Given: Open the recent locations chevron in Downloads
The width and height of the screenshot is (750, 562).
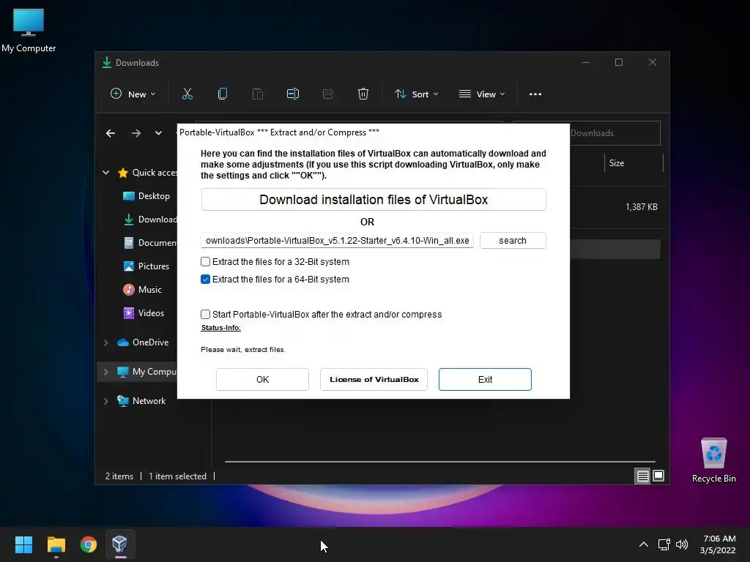Looking at the screenshot, I should coord(158,133).
